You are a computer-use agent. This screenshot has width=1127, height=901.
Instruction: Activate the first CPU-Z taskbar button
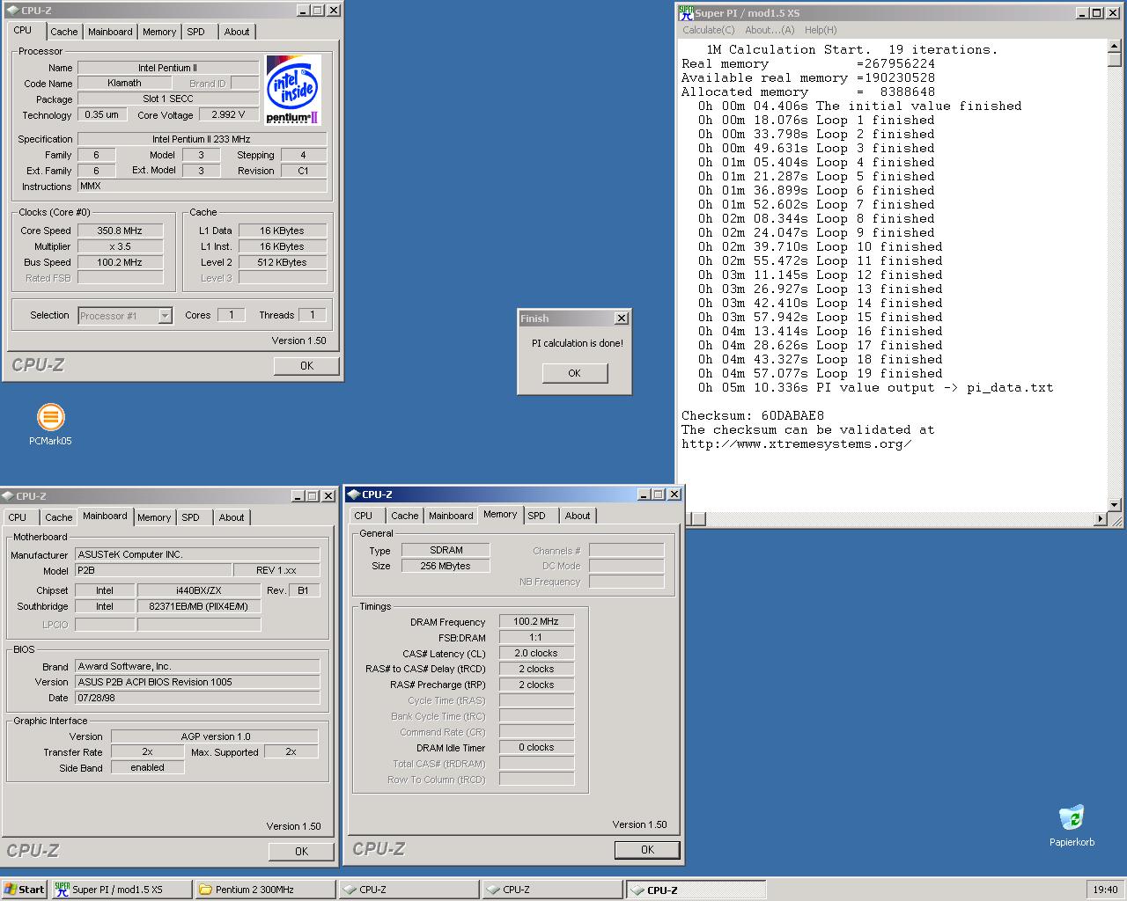[409, 890]
